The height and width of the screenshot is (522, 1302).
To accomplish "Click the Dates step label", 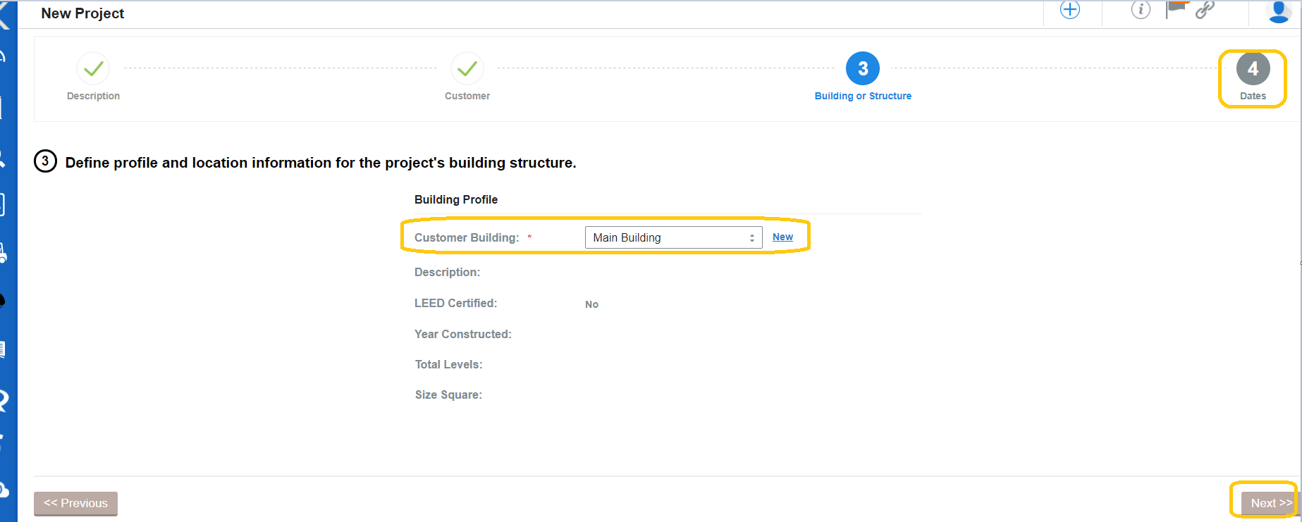I will click(x=1253, y=96).
